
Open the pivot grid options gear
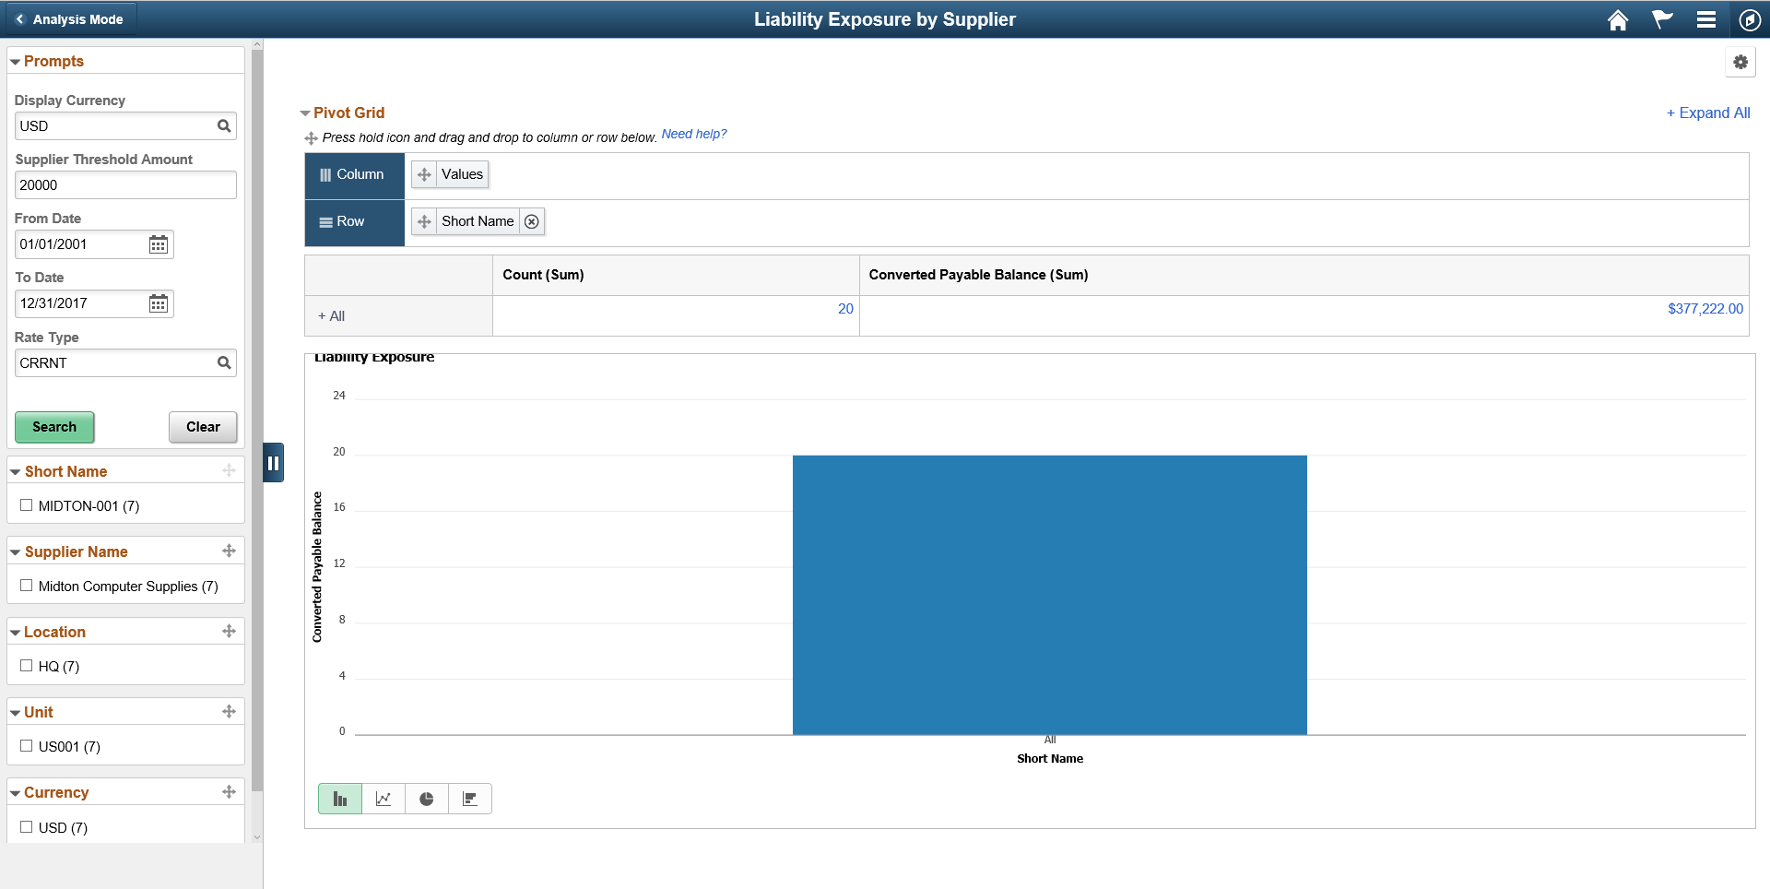[x=1741, y=62]
